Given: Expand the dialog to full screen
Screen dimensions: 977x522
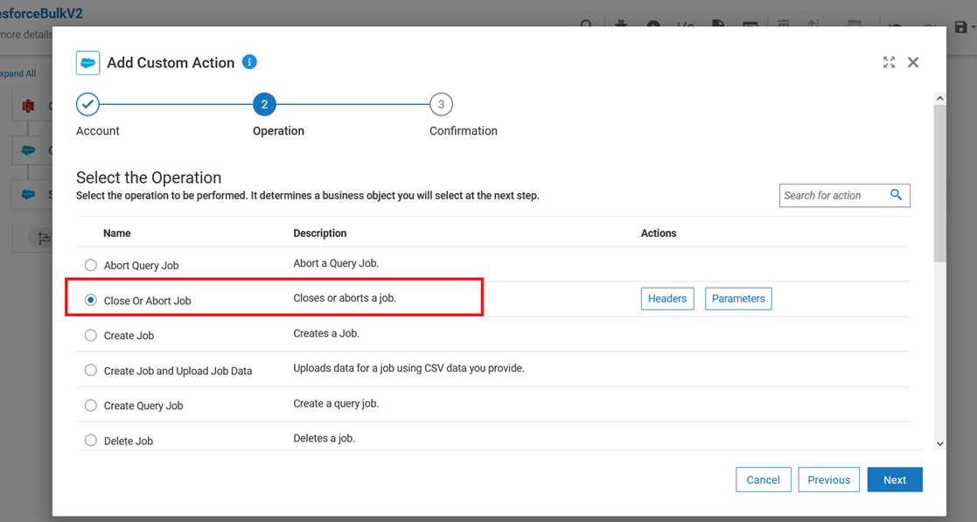Looking at the screenshot, I should [x=889, y=62].
